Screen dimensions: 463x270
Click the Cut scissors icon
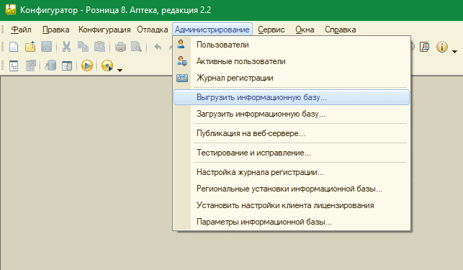pyautogui.click(x=66, y=47)
